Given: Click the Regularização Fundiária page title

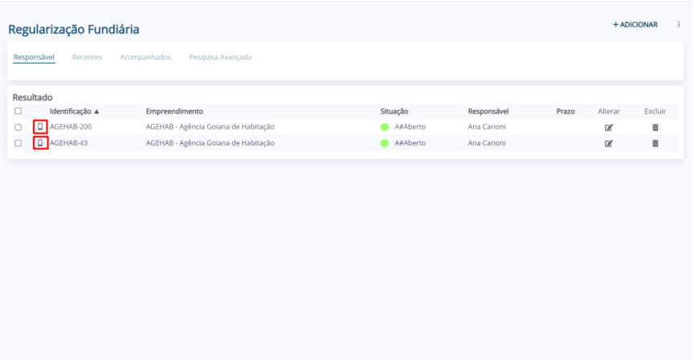Looking at the screenshot, I should (x=74, y=29).
